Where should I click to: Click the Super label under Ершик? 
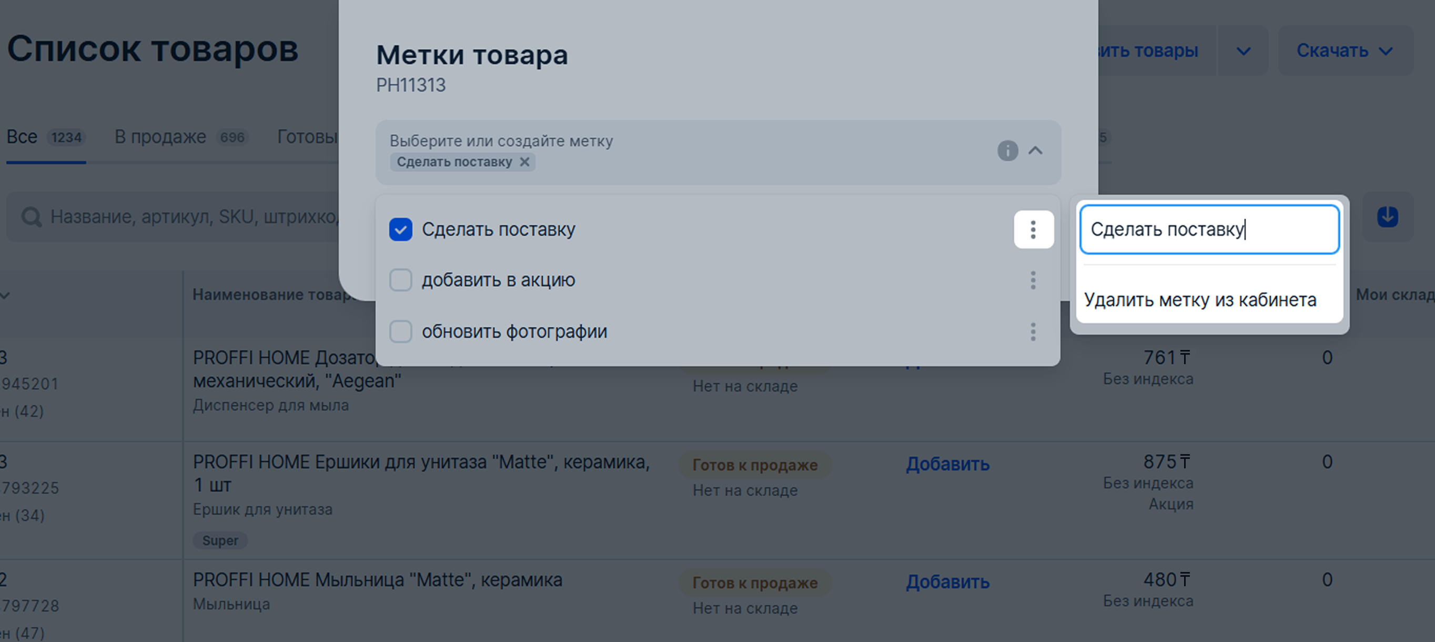(220, 540)
